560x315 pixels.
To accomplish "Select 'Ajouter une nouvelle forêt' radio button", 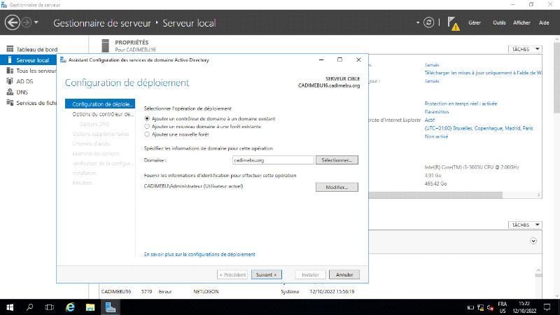I will pos(147,134).
